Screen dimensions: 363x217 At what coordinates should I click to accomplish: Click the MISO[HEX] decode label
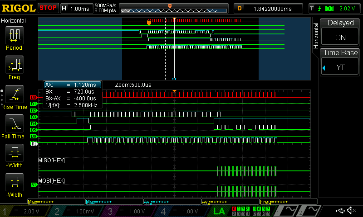click(x=51, y=160)
